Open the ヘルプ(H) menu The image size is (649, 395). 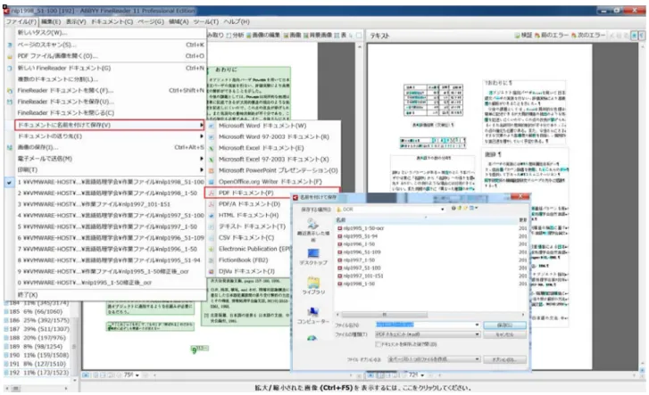(237, 21)
